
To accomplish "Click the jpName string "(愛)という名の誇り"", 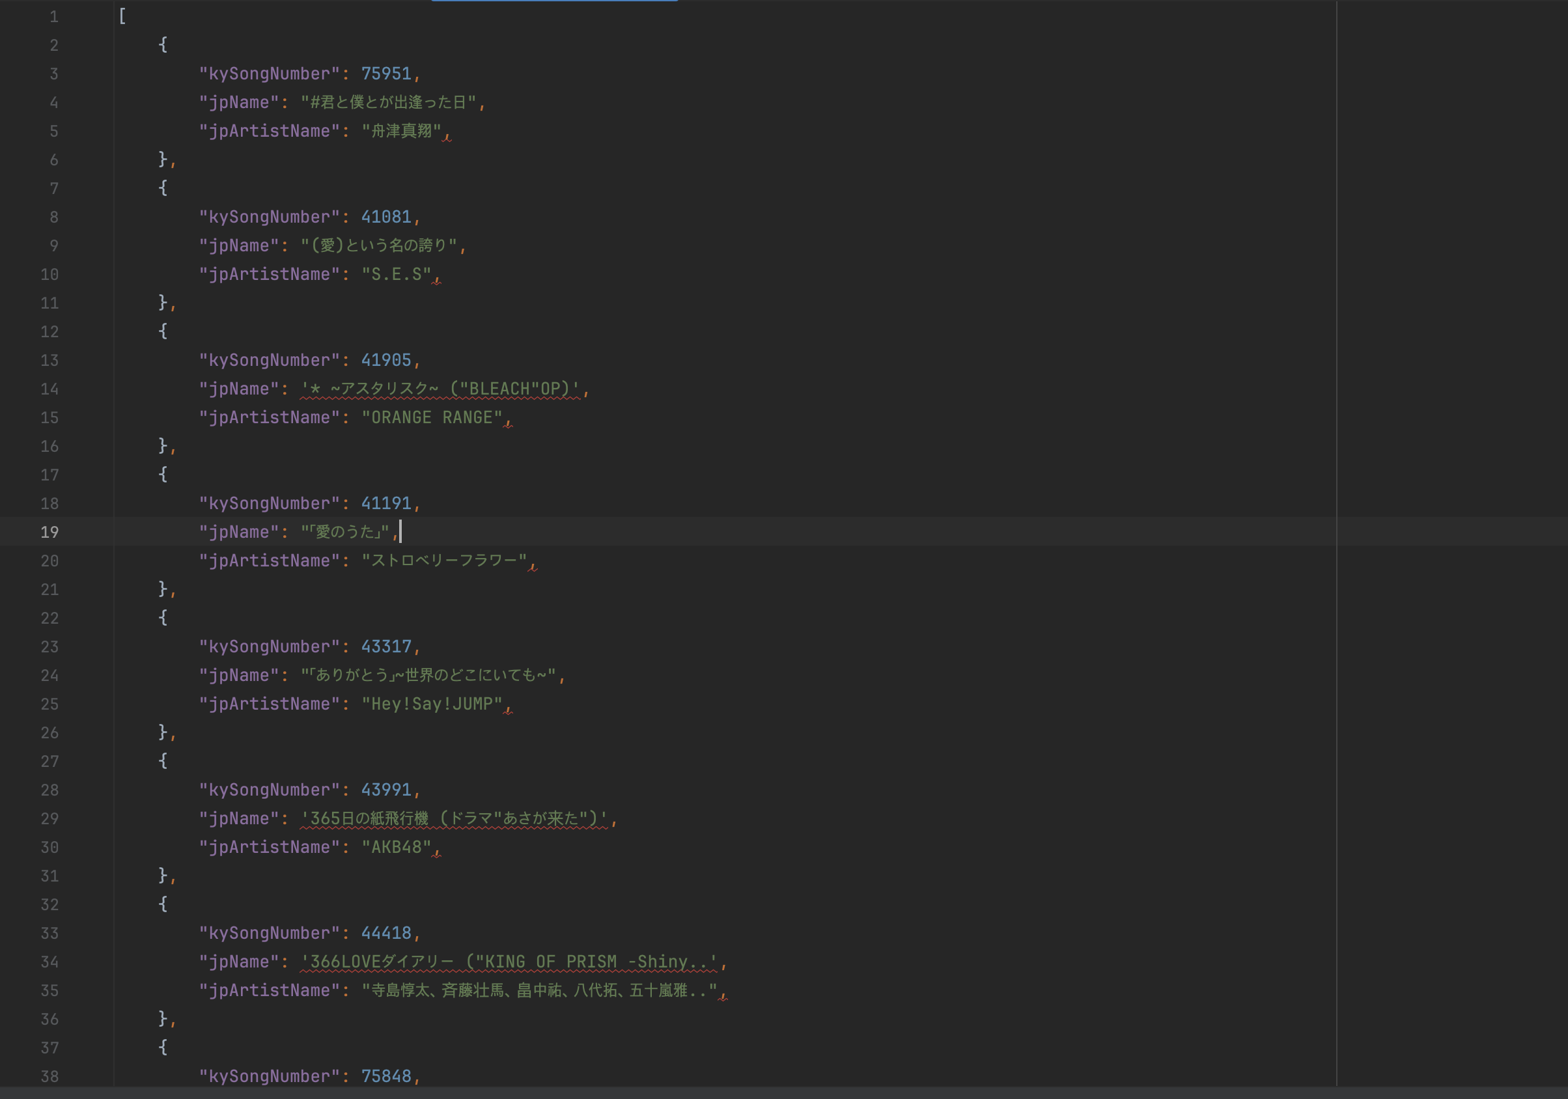I will click(x=379, y=246).
